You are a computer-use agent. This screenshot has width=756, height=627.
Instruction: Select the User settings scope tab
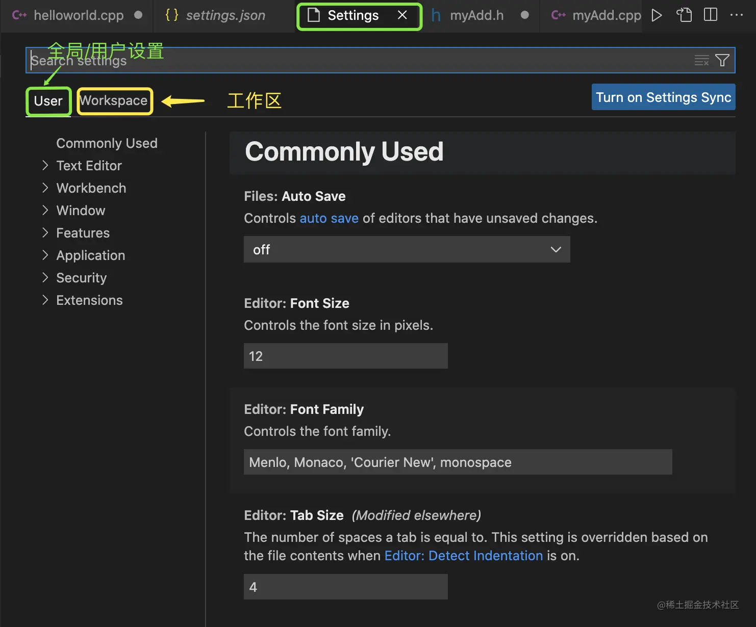(48, 101)
